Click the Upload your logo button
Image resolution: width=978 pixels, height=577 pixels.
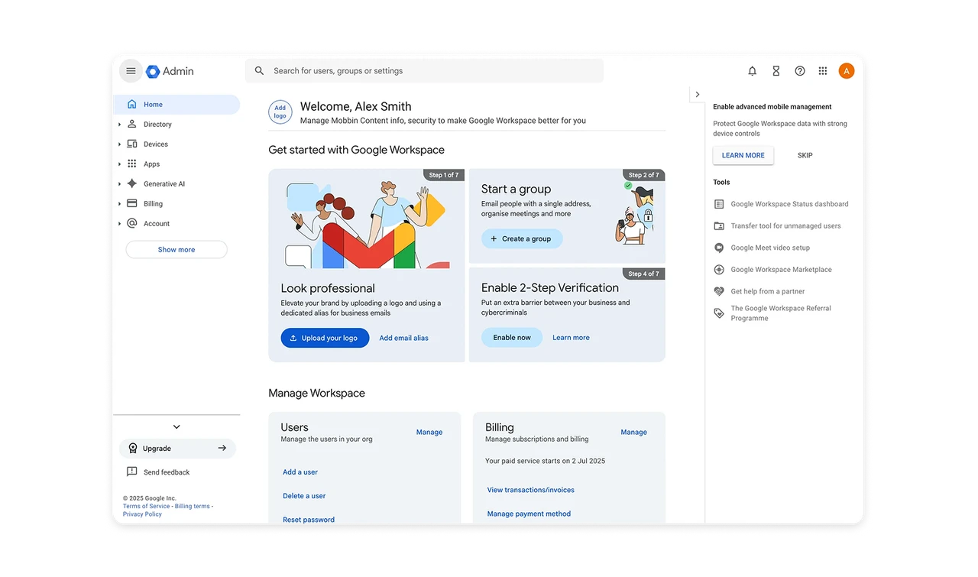(x=325, y=338)
